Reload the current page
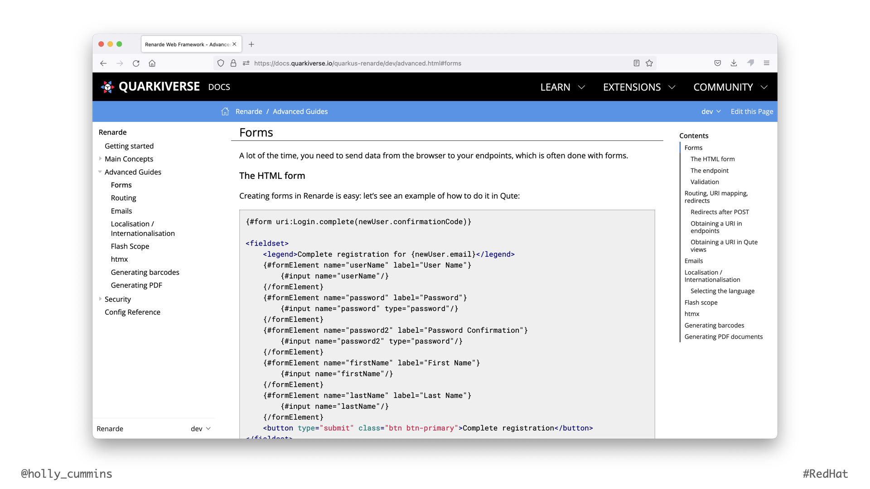 click(136, 63)
